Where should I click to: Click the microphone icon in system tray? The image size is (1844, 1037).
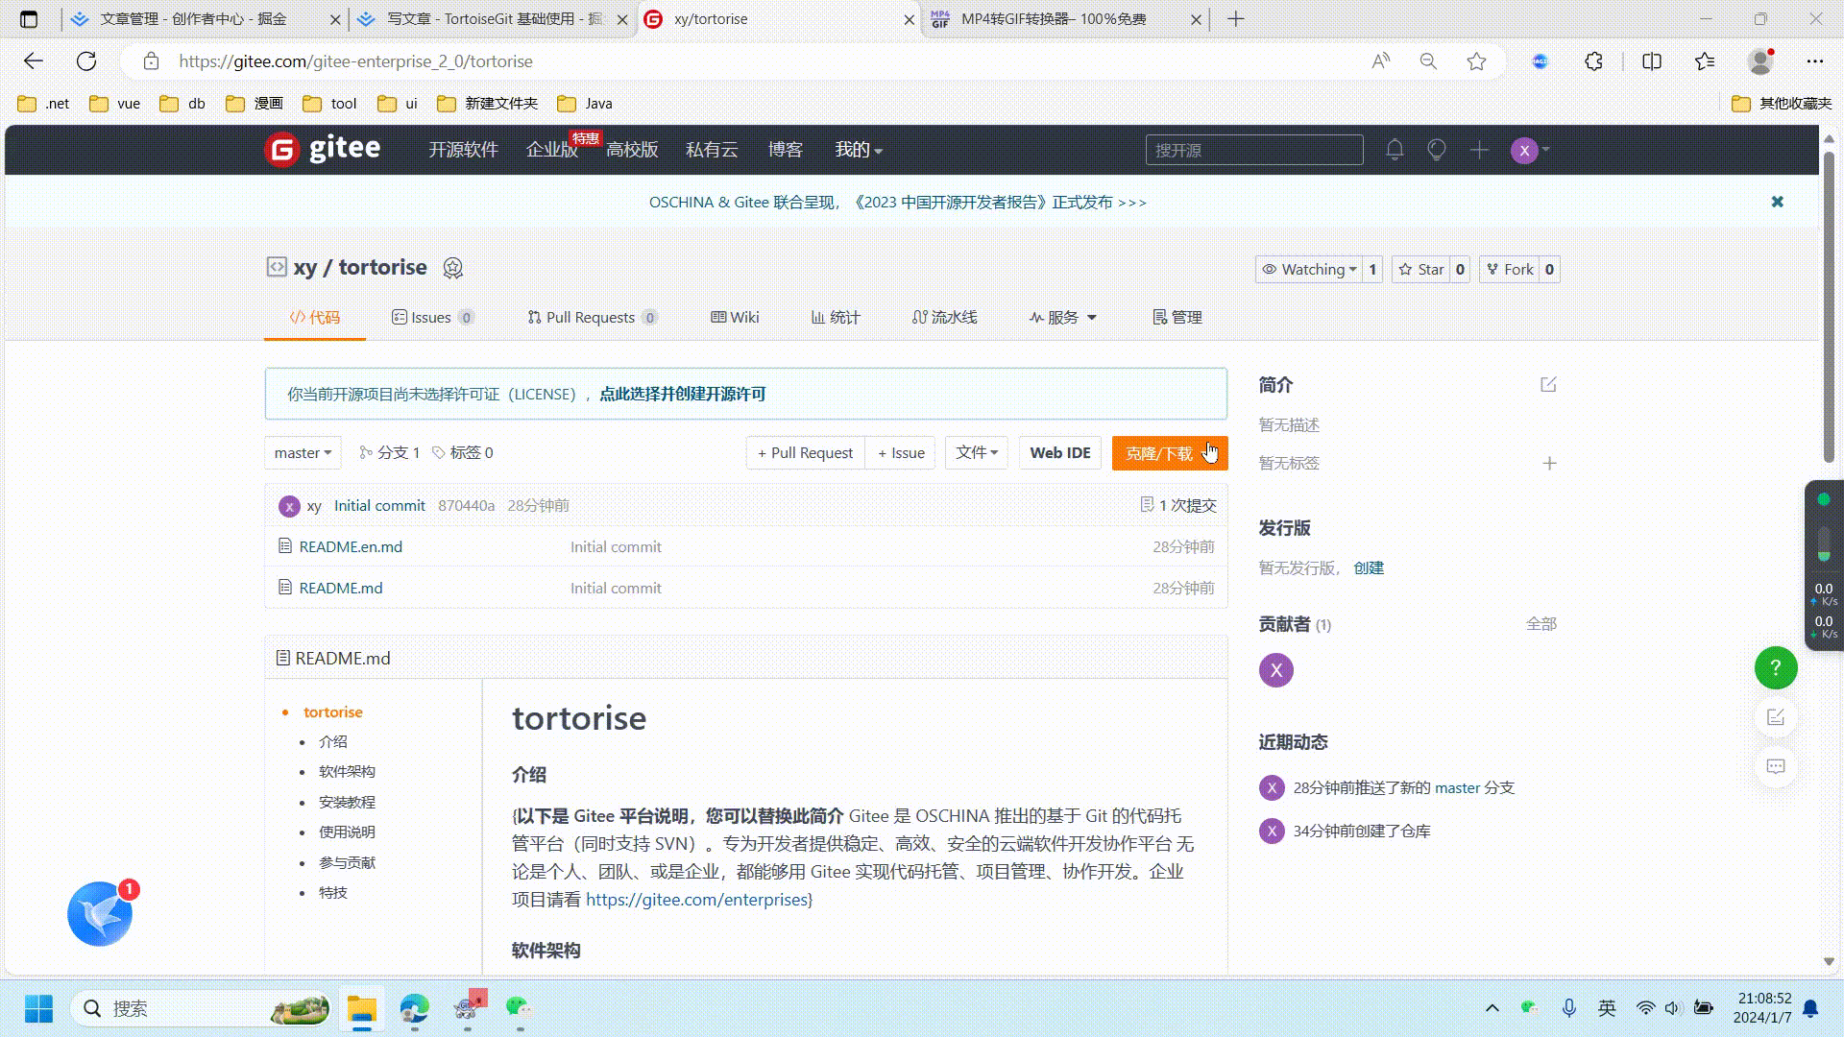tap(1568, 1008)
